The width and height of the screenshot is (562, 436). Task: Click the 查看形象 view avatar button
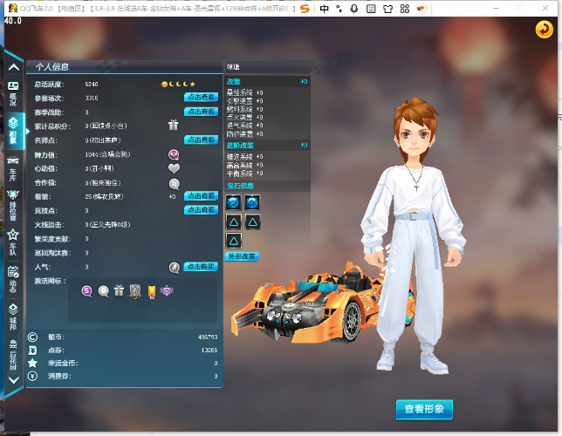tap(424, 409)
